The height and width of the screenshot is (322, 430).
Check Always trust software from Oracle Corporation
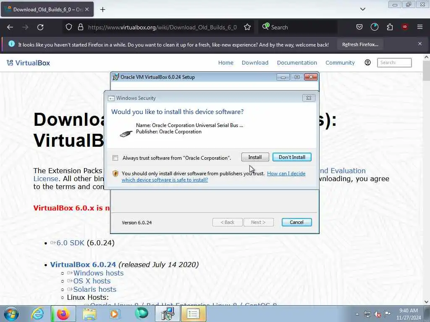pyautogui.click(x=115, y=158)
